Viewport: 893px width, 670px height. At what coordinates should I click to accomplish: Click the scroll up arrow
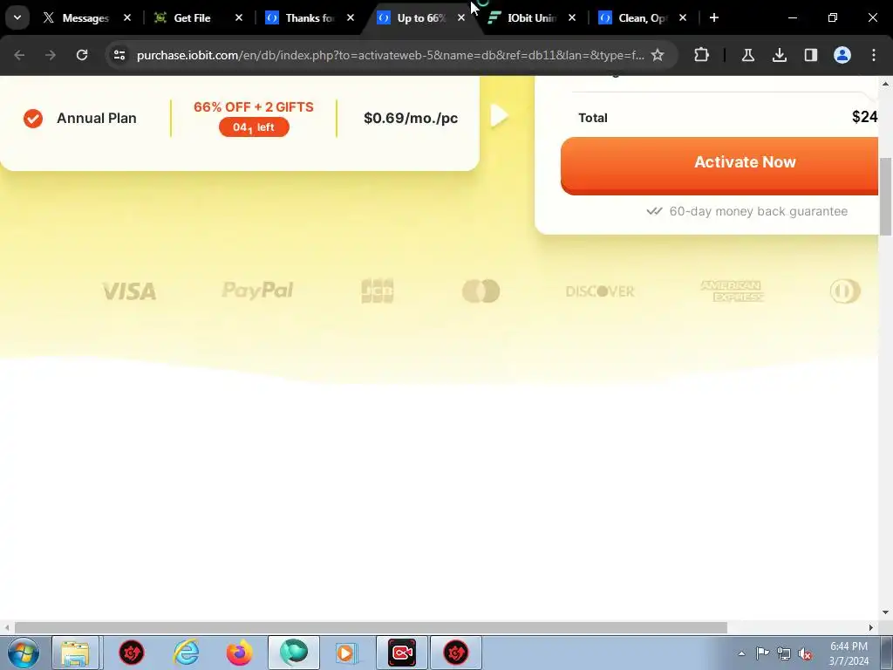tap(885, 84)
